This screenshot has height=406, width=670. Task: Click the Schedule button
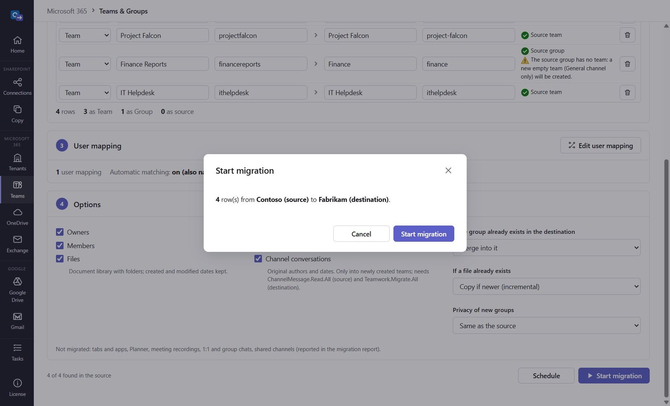[546, 376]
